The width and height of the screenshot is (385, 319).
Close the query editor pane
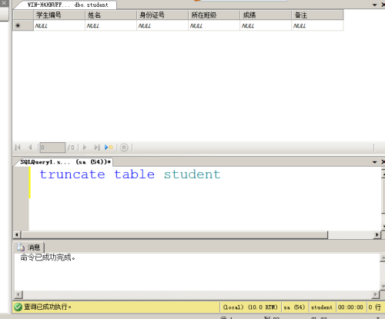pyautogui.click(x=383, y=161)
